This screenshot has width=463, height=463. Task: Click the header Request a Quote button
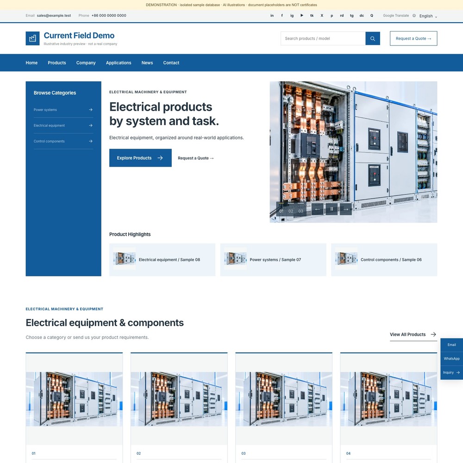[x=413, y=38]
